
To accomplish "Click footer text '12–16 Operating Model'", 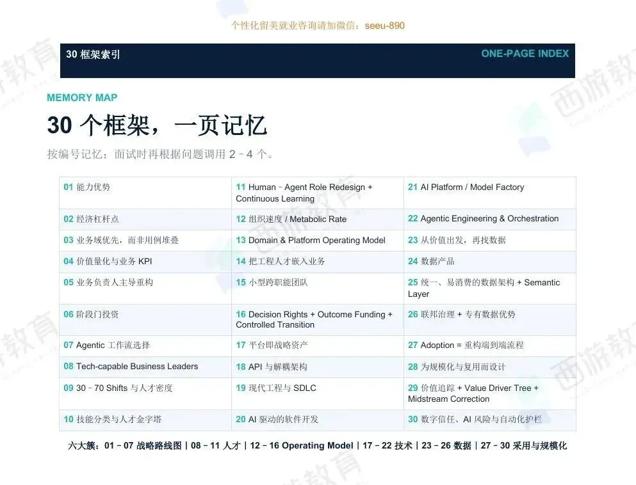I will click(302, 446).
